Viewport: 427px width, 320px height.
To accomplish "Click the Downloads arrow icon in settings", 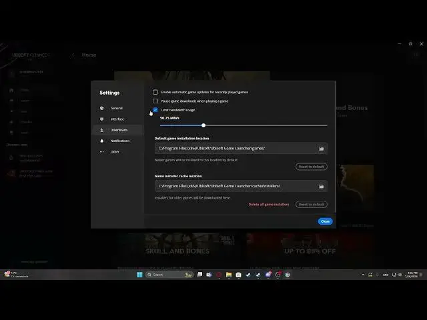I will (102, 130).
